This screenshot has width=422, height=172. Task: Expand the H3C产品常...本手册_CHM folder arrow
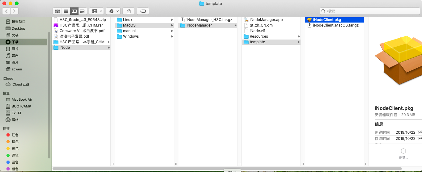pos(109,42)
